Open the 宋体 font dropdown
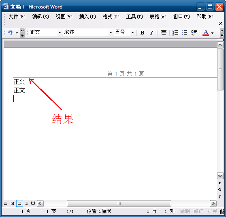The width and height of the screenshot is (226, 217). coord(111,32)
